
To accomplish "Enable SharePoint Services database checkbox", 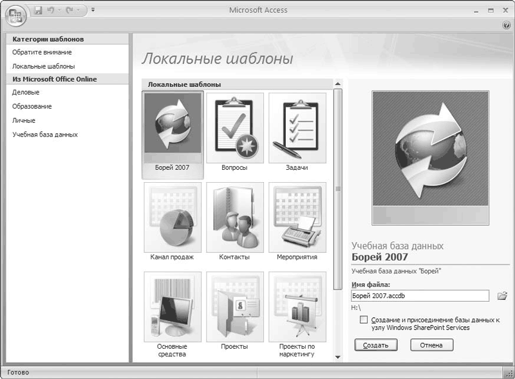I will [x=364, y=320].
